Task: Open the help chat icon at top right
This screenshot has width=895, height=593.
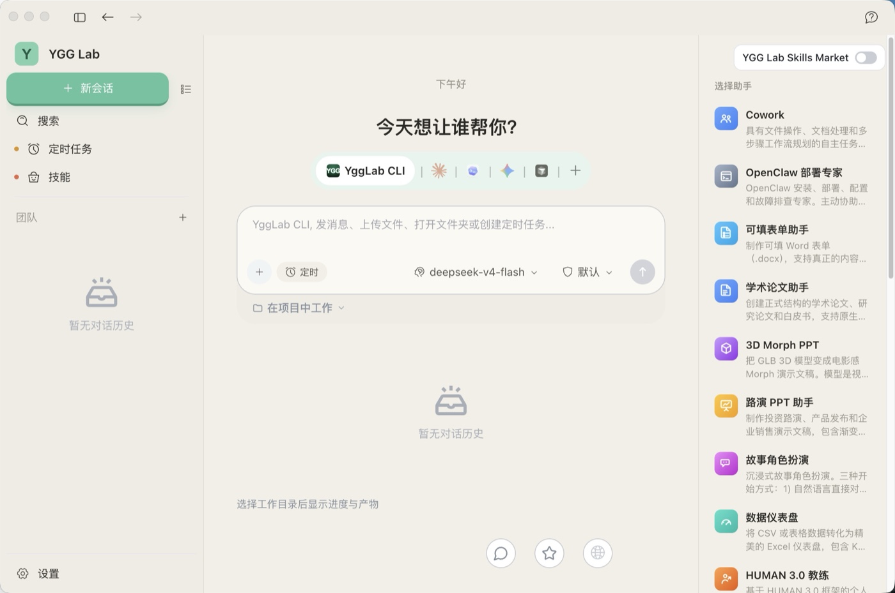Action: (x=871, y=17)
